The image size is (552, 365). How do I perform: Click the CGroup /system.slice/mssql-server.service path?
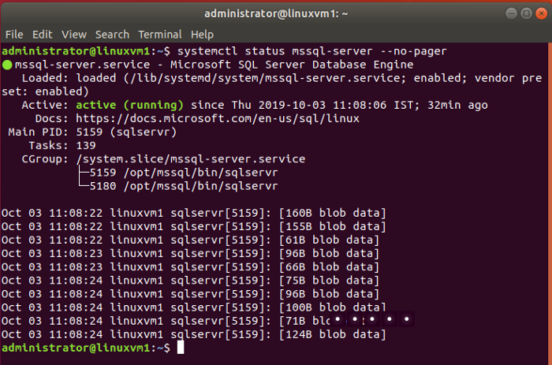(x=191, y=159)
